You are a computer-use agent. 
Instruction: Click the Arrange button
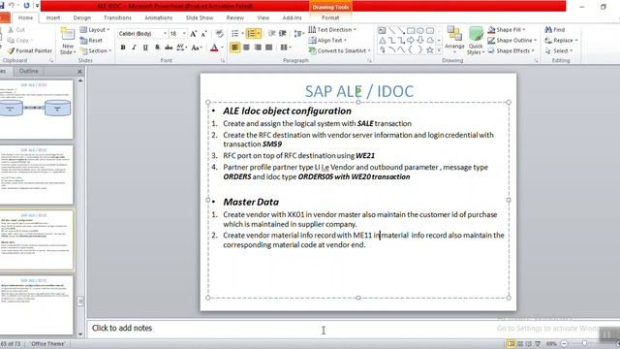(x=454, y=41)
